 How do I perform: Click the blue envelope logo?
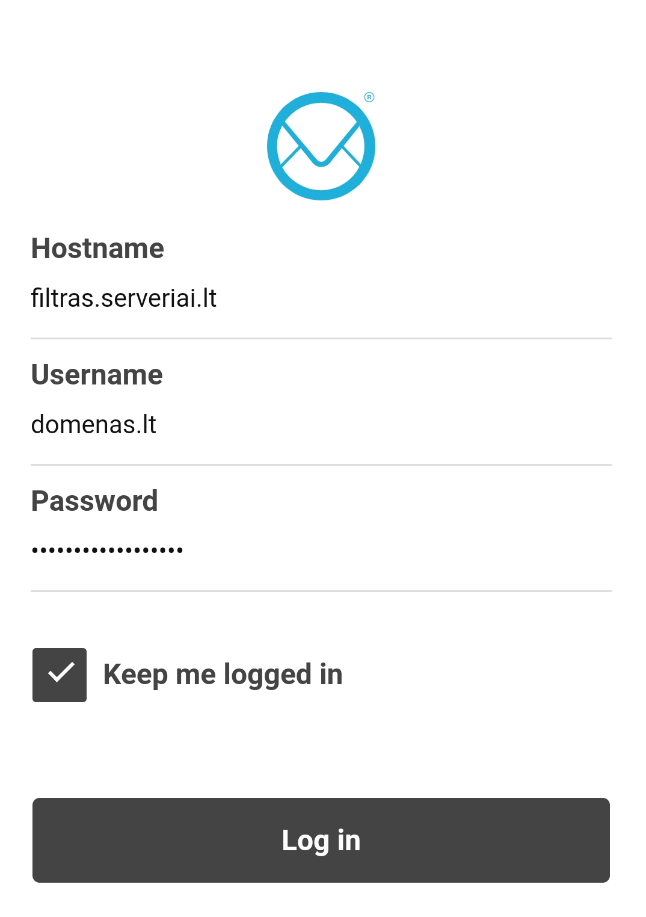[321, 146]
